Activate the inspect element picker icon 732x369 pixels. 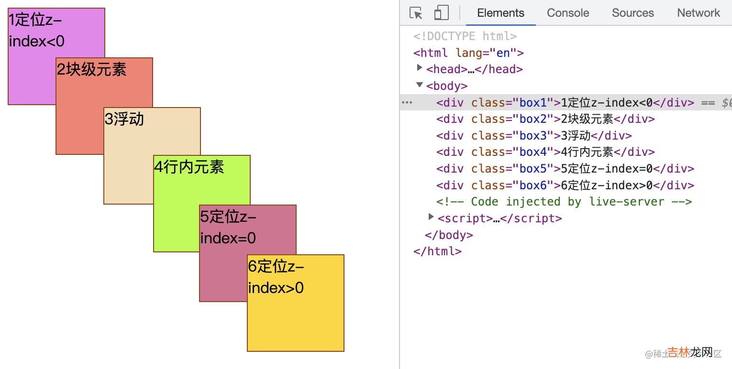coord(416,13)
